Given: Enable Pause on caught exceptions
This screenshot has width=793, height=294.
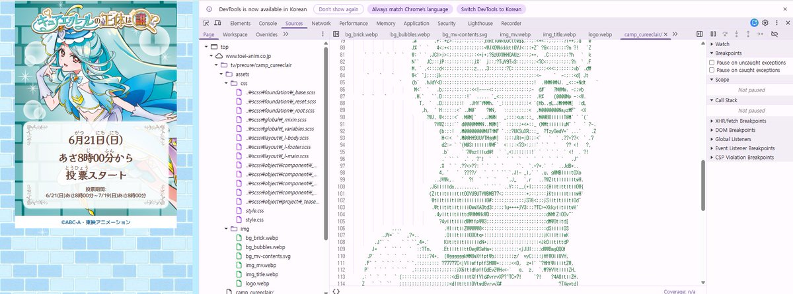Looking at the screenshot, I should point(711,69).
